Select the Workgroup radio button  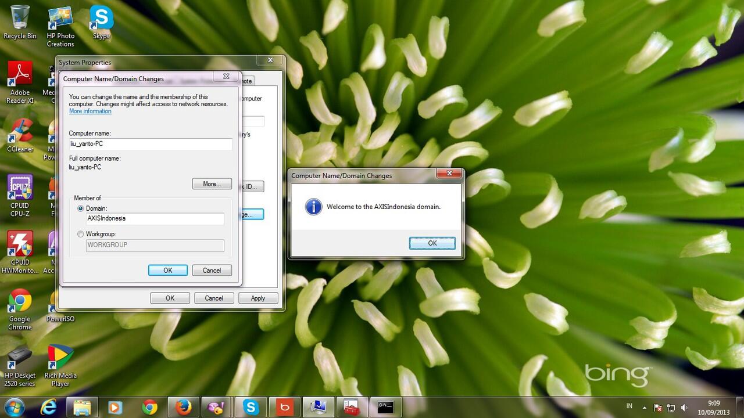tap(80, 234)
